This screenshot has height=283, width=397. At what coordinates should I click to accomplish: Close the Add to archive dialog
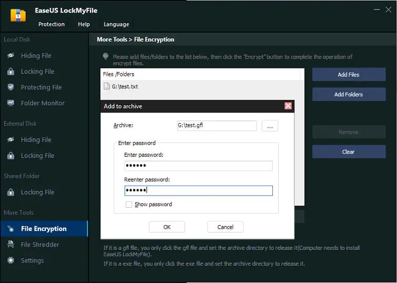pyautogui.click(x=288, y=106)
